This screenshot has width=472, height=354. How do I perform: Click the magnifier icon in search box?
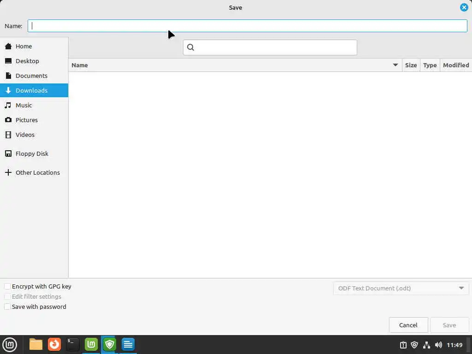coord(190,47)
